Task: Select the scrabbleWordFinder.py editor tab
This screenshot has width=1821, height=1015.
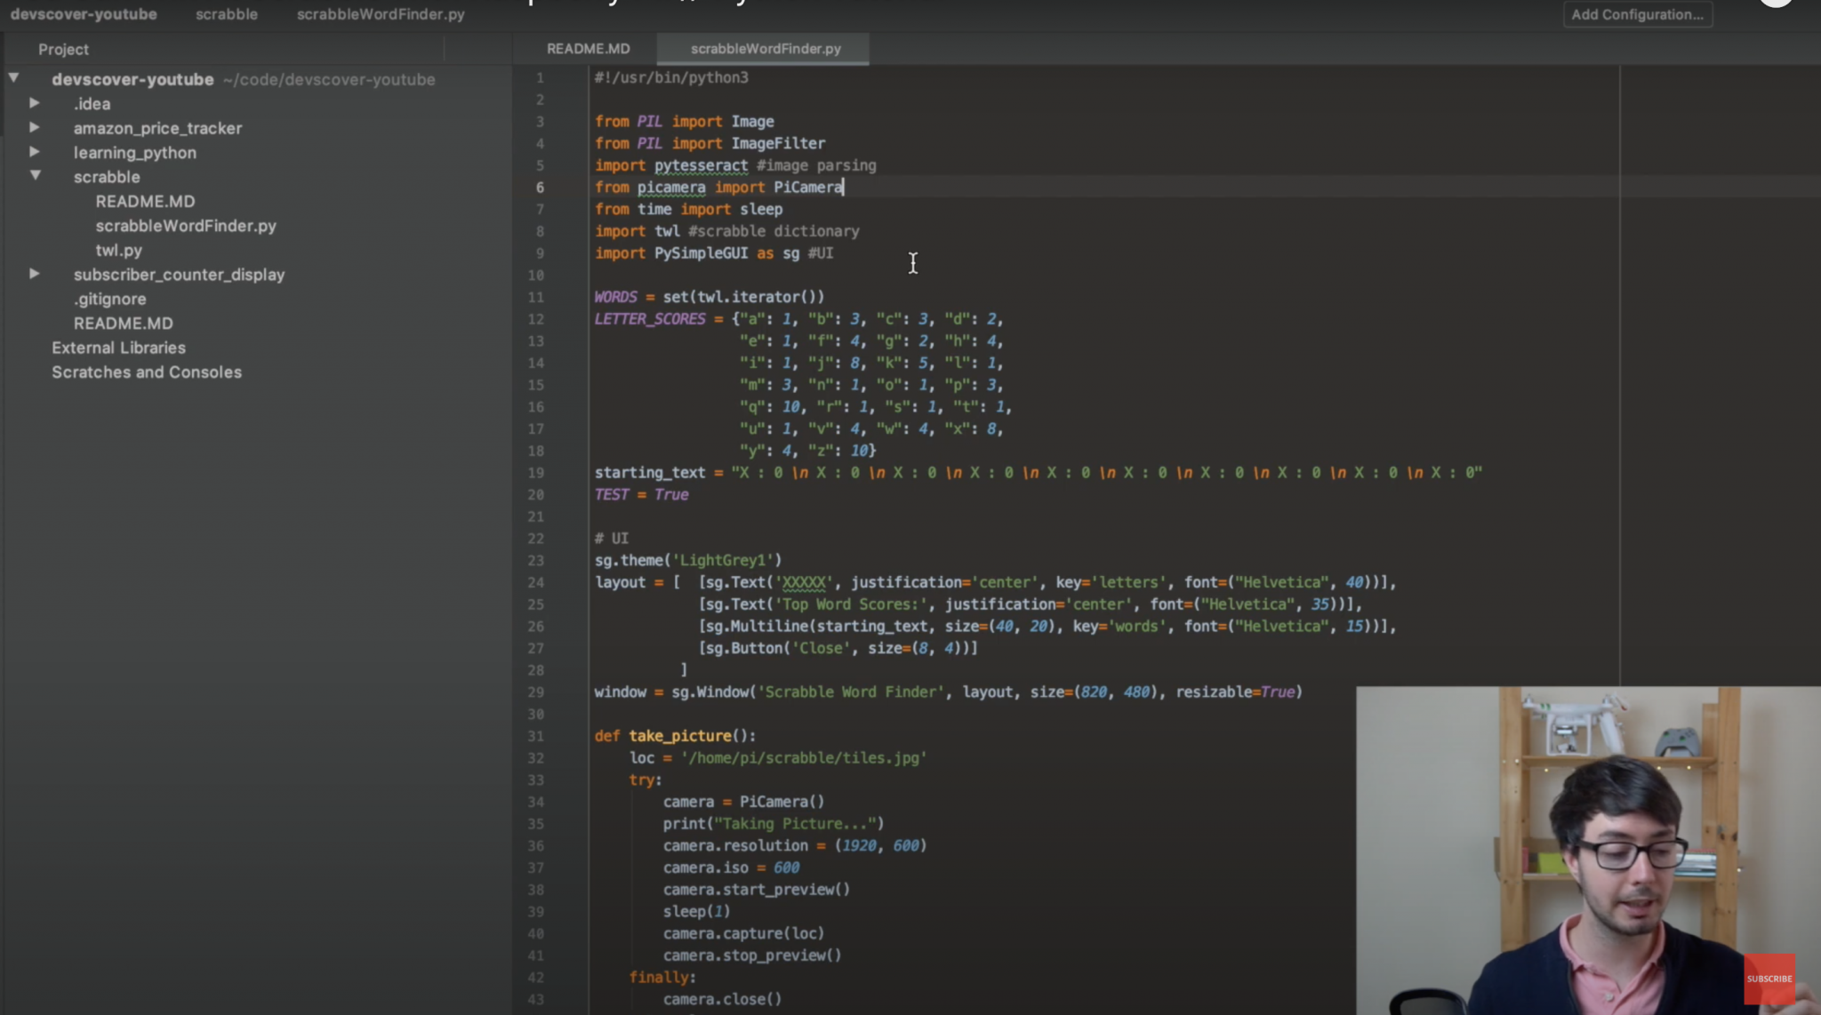Action: [765, 49]
